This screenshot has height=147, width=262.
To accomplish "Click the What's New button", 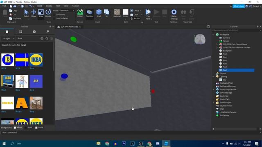I will 239,6.
